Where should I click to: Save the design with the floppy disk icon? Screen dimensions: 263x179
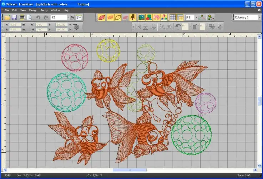[14, 17]
